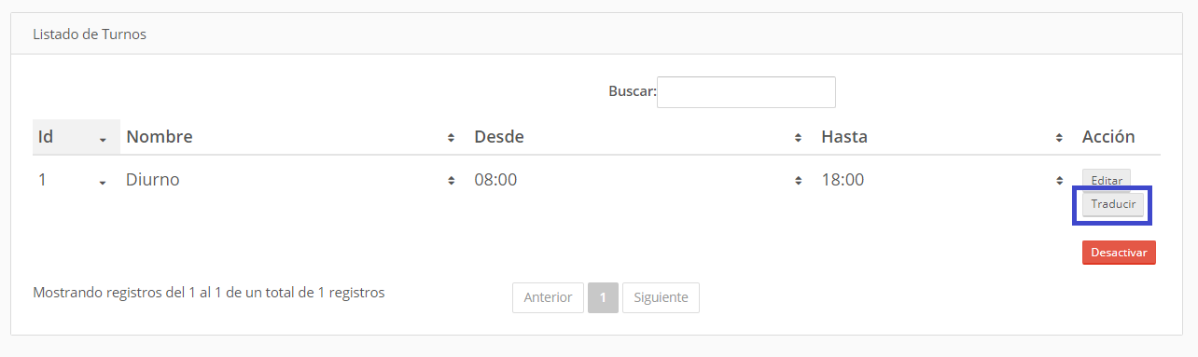Click the Desde column header text

point(499,137)
